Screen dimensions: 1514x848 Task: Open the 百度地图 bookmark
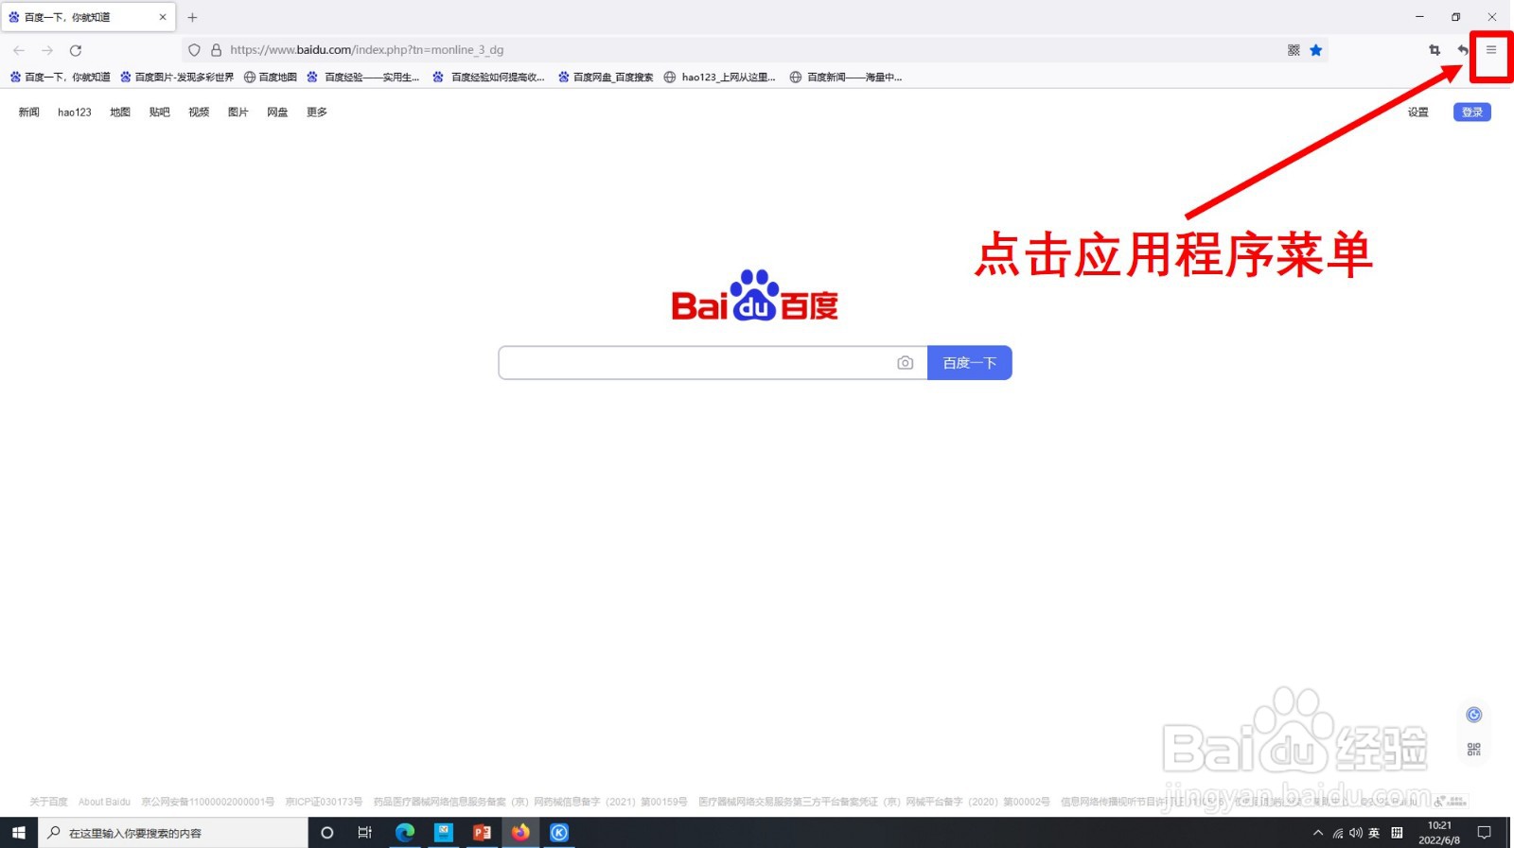[x=271, y=77]
